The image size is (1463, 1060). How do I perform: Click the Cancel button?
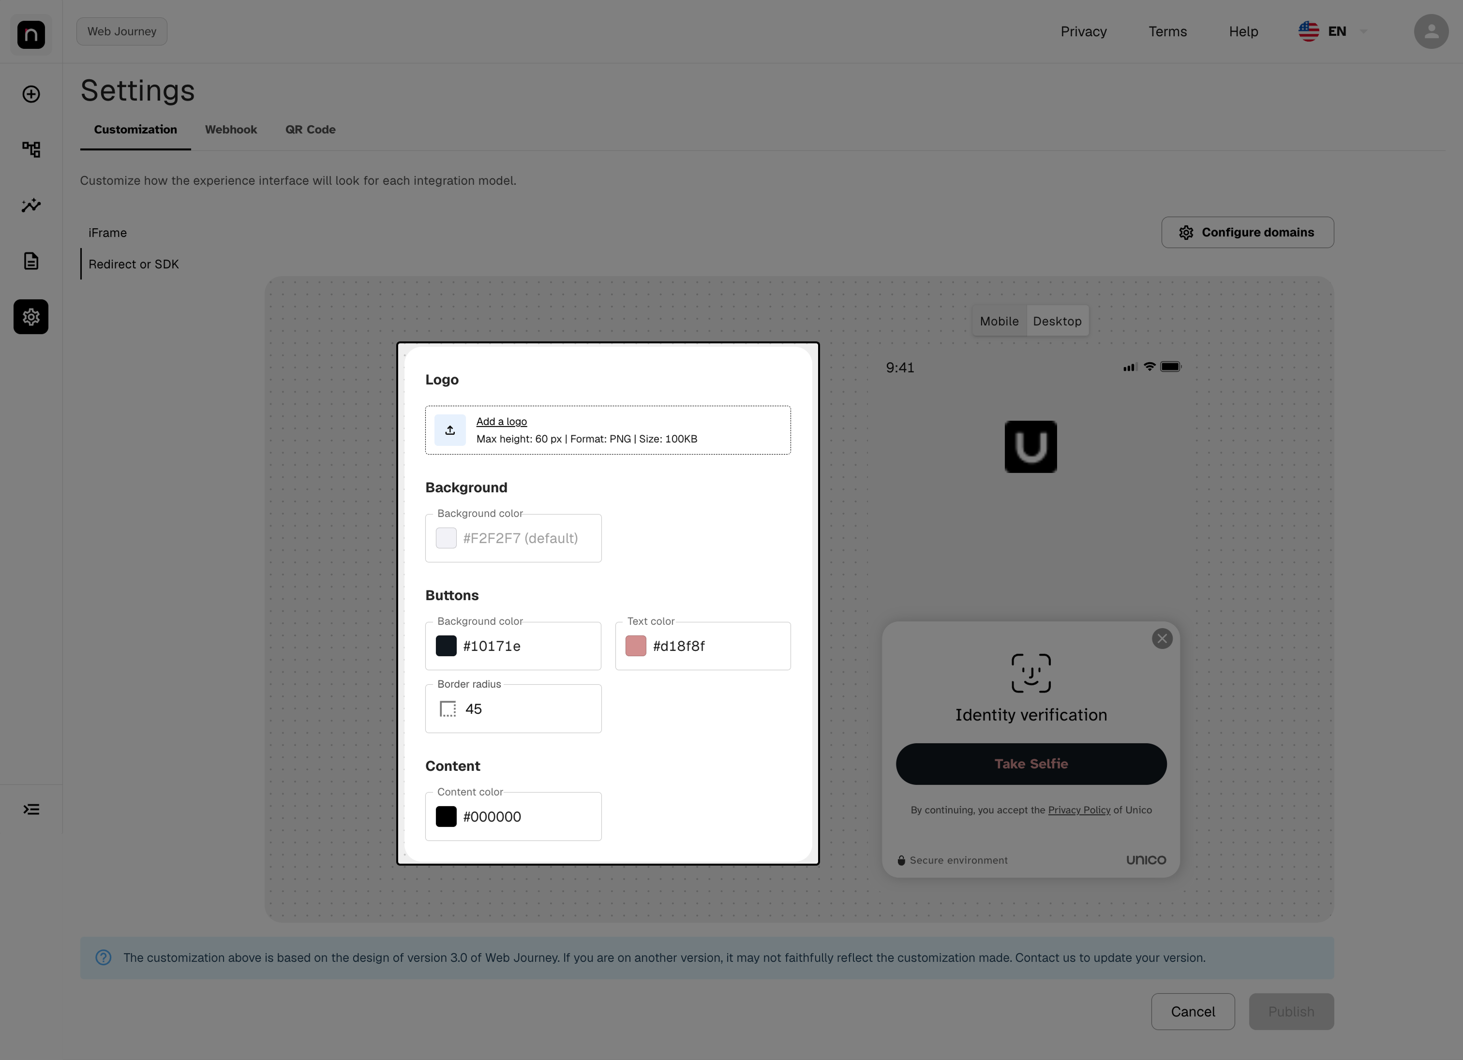(1193, 1012)
